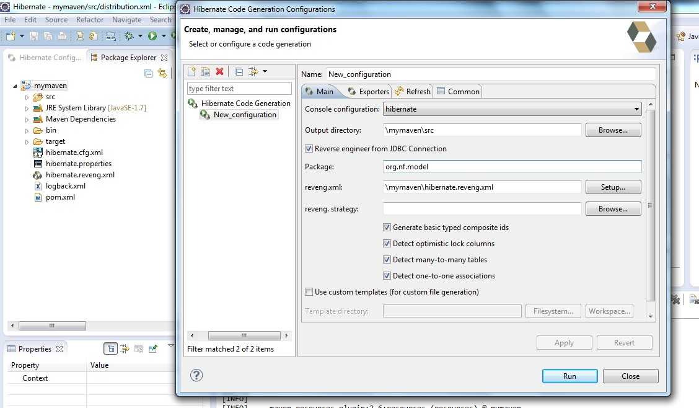The image size is (699, 408).
Task: Click New wizard icon in Eclipse toolbar
Action: click(11, 36)
